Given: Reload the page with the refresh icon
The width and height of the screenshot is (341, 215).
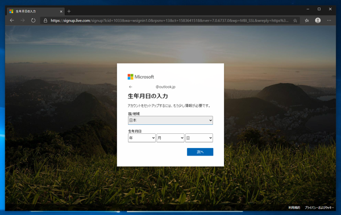Looking at the screenshot, I should [x=33, y=20].
